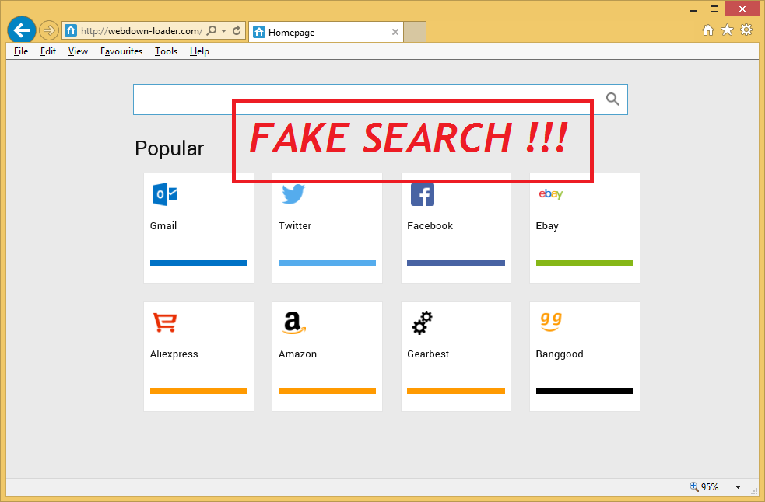
Task: Open the Tools menu
Action: 166,51
